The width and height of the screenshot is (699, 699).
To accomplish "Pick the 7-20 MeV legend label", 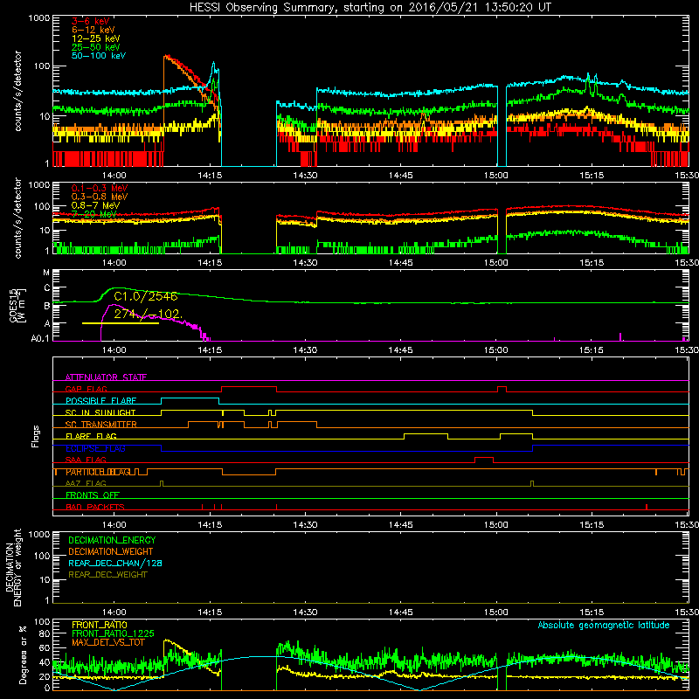I will point(93,214).
